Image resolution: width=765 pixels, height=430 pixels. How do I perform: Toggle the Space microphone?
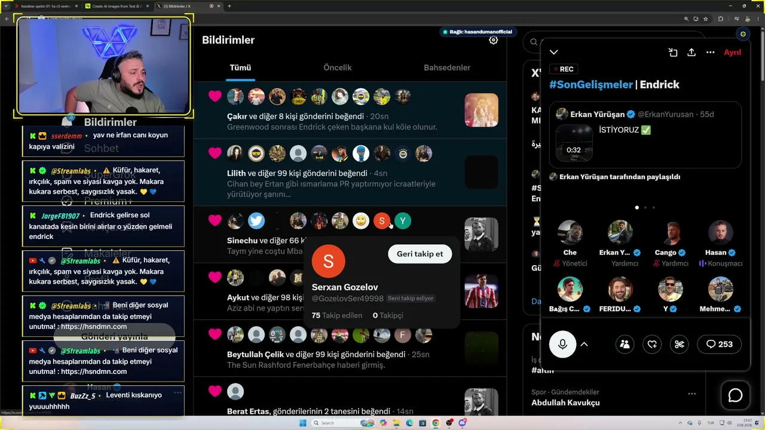pyautogui.click(x=562, y=344)
